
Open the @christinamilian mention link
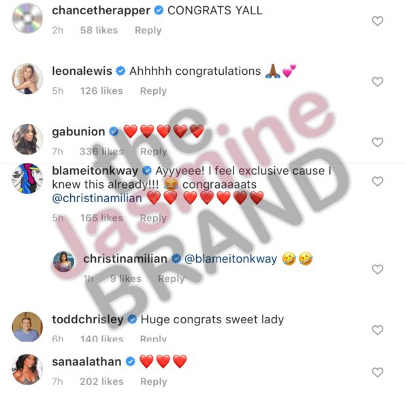[97, 198]
